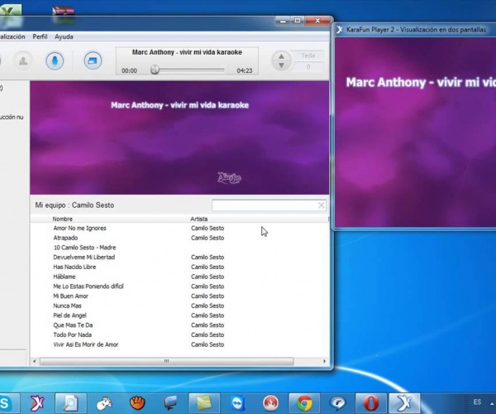Click the artist cell for 'Atrapado'
The width and height of the screenshot is (496, 414).
[x=207, y=238]
